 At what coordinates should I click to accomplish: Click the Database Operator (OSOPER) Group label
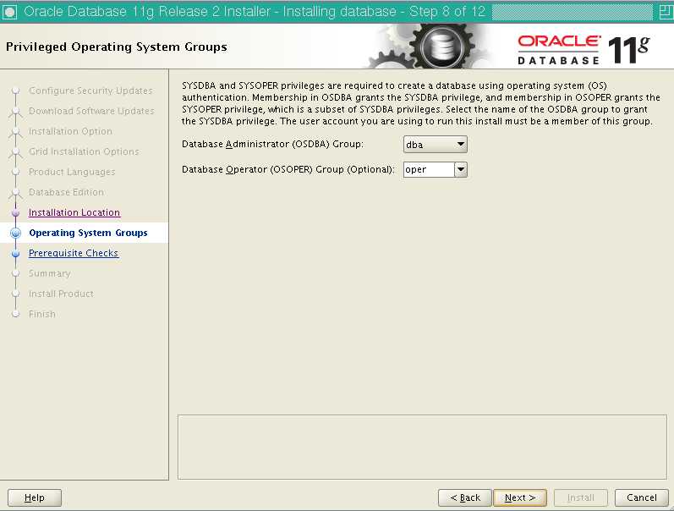(288, 169)
